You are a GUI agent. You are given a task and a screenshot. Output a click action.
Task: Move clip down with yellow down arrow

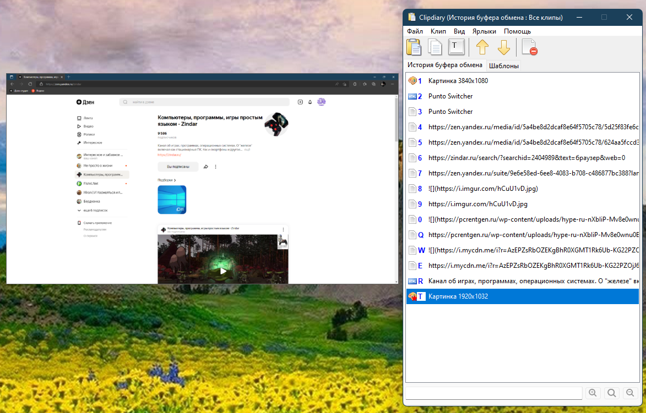click(x=503, y=47)
